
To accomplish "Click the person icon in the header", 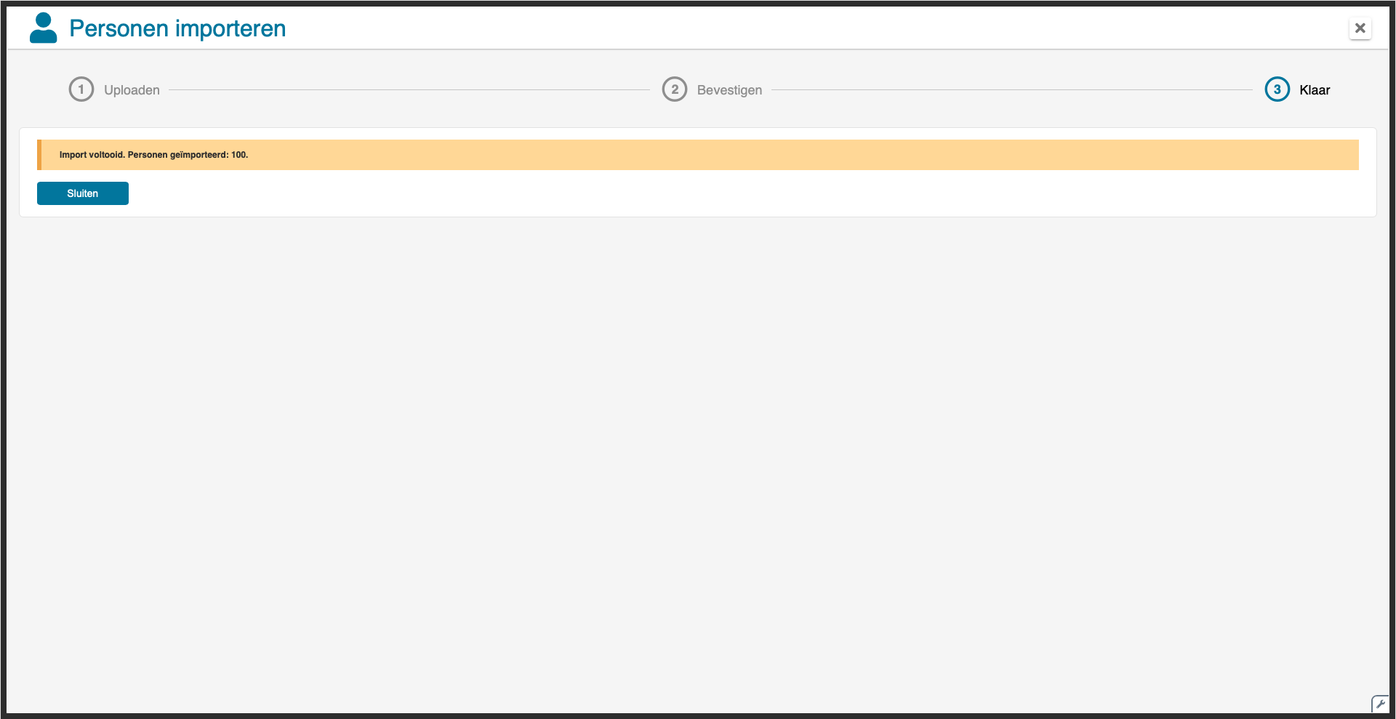I will 44,28.
